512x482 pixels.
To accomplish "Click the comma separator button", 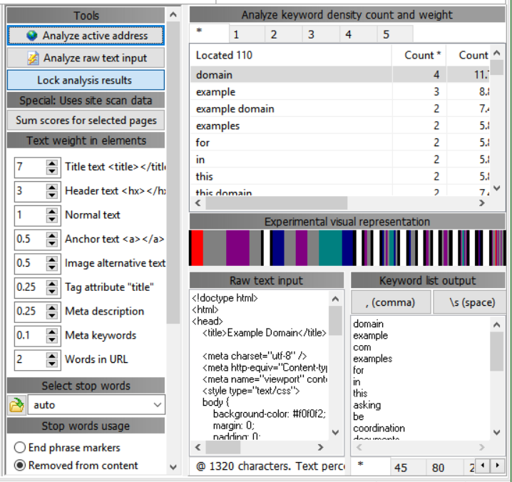I will tap(391, 302).
